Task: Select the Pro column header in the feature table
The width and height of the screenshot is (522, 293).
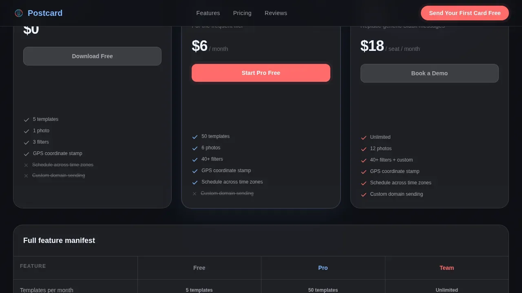Action: pos(323,268)
